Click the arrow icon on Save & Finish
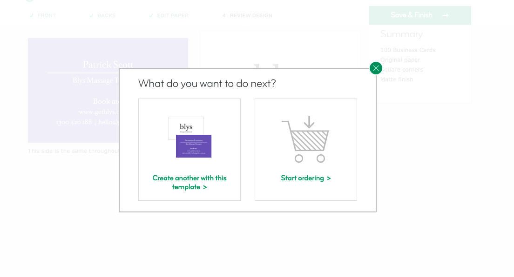 [x=445, y=15]
